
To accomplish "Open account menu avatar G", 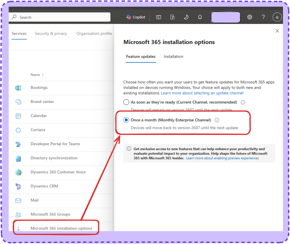I will click(277, 17).
